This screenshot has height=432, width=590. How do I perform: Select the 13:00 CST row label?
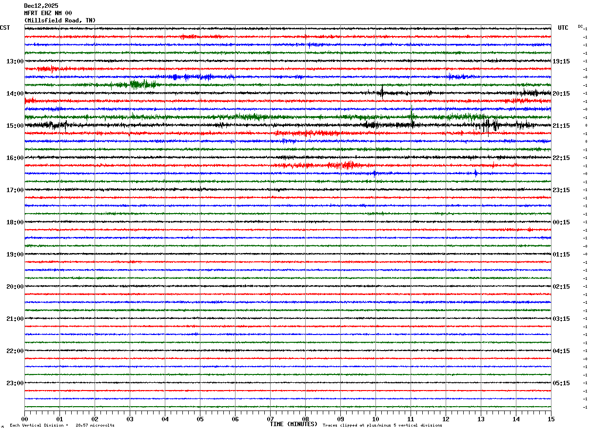pyautogui.click(x=15, y=61)
